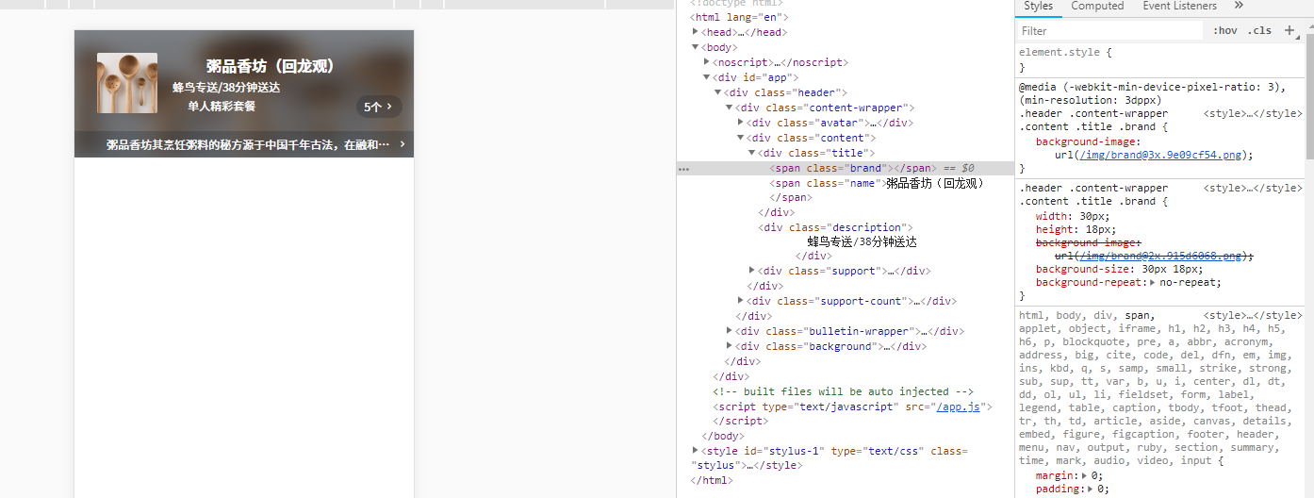Select the span class brand row

[x=846, y=168]
